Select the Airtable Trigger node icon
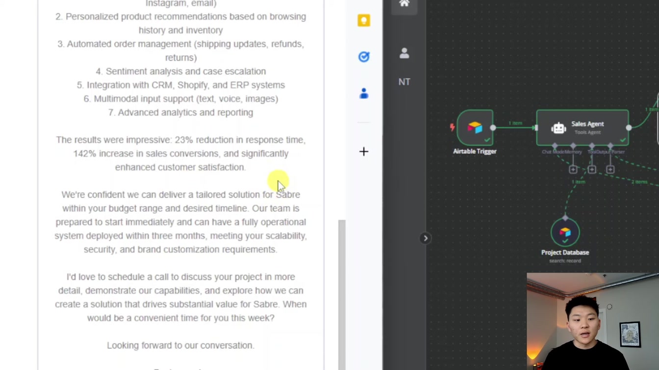The height and width of the screenshot is (370, 659). tap(475, 128)
